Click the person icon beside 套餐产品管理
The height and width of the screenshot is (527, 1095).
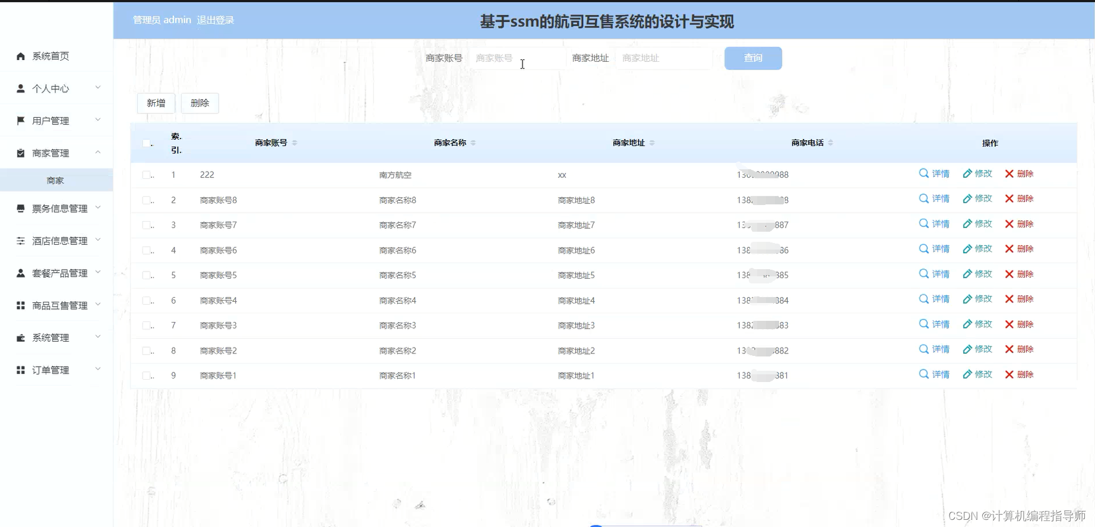click(x=21, y=273)
